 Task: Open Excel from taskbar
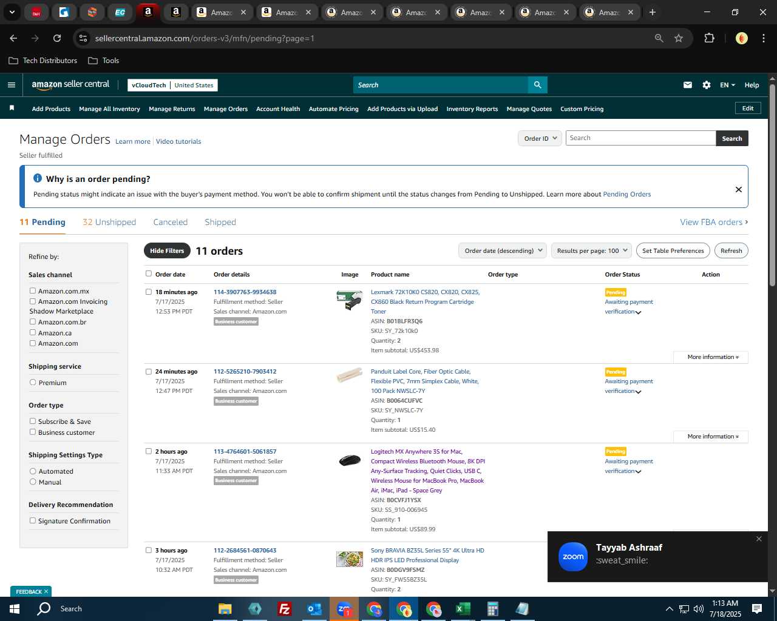(463, 609)
